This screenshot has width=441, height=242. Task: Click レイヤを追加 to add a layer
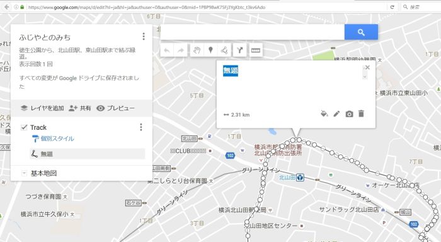point(47,108)
